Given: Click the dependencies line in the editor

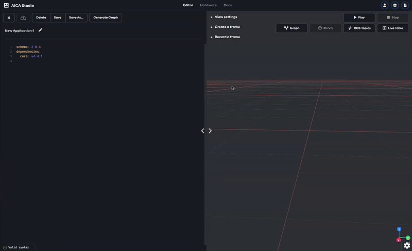Looking at the screenshot, I should tap(28, 52).
